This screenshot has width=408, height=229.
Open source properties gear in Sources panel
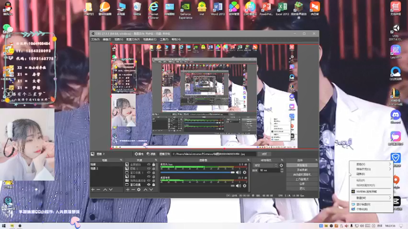(x=139, y=190)
